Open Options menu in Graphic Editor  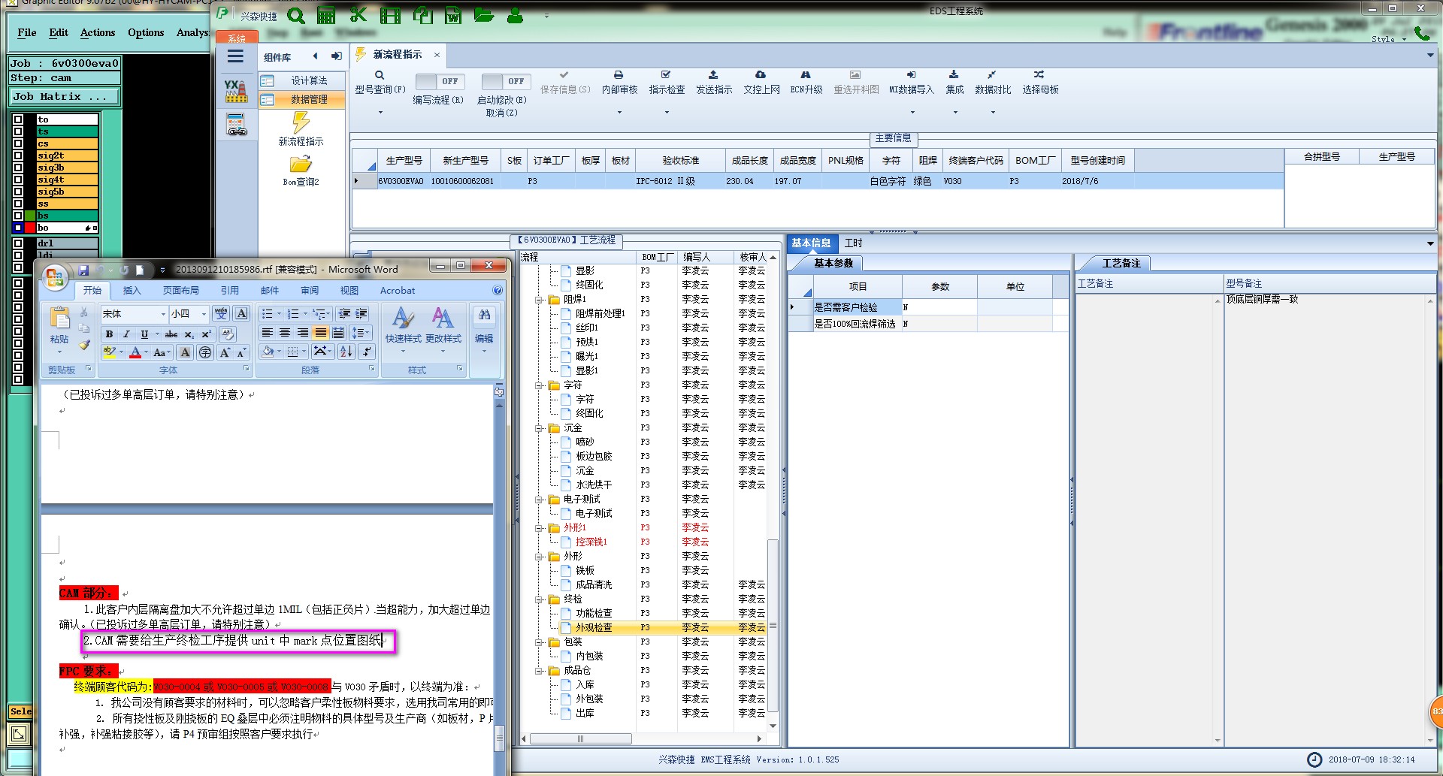146,32
